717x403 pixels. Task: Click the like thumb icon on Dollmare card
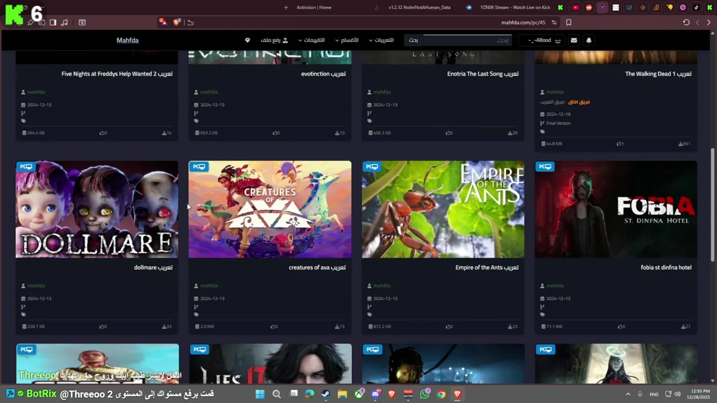(x=102, y=326)
